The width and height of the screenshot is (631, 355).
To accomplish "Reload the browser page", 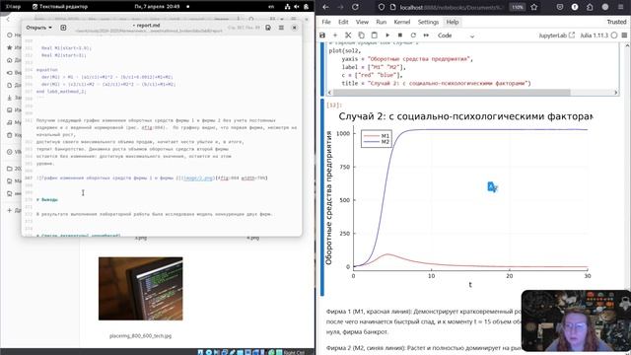I will click(x=355, y=7).
